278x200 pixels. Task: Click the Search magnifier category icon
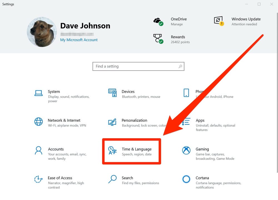112,179
